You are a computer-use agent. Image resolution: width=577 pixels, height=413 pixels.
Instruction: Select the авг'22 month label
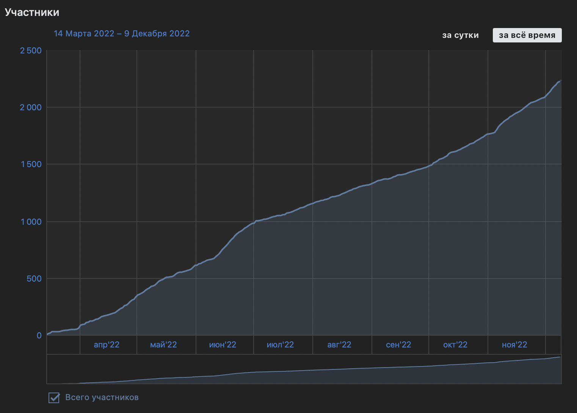click(x=340, y=345)
